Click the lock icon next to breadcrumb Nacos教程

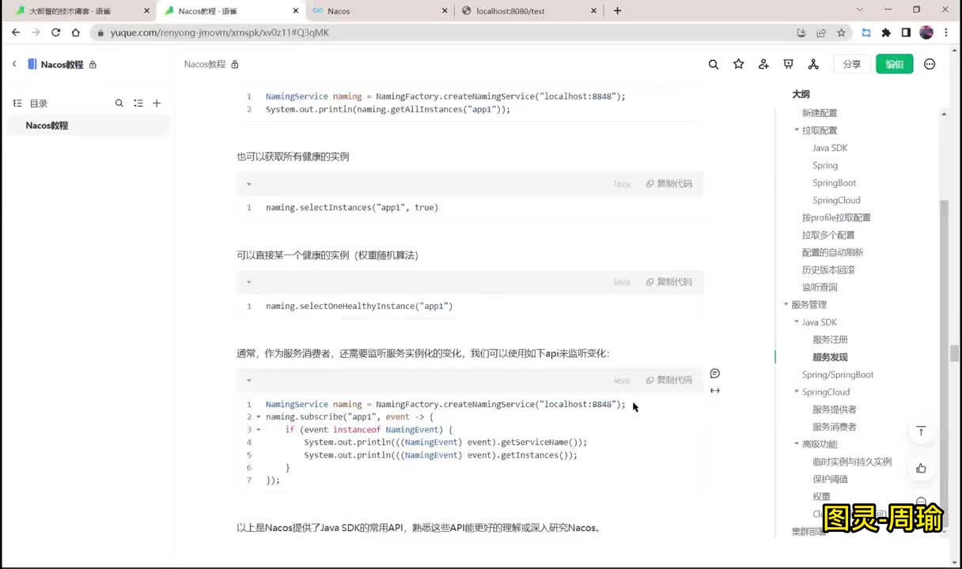234,64
